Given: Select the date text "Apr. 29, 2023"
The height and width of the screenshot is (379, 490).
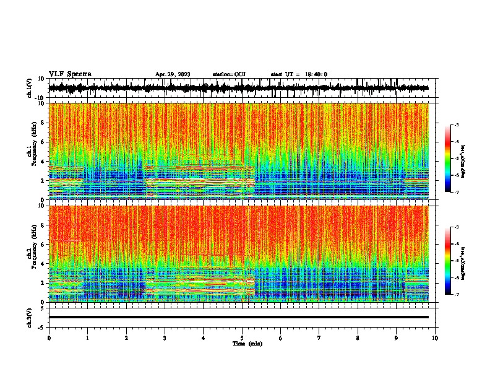Looking at the screenshot, I should (x=173, y=74).
